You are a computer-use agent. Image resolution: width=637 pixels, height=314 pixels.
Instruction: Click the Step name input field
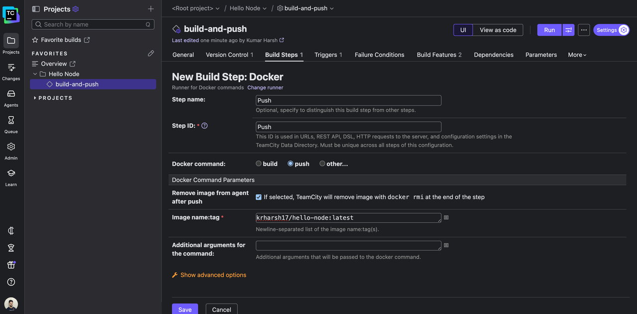click(x=348, y=100)
